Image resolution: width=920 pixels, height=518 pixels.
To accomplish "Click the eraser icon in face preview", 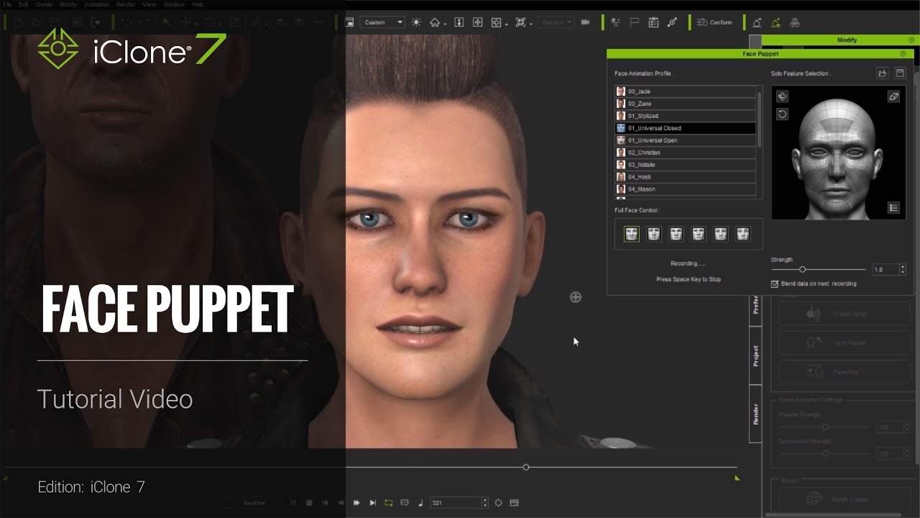I will (x=893, y=96).
